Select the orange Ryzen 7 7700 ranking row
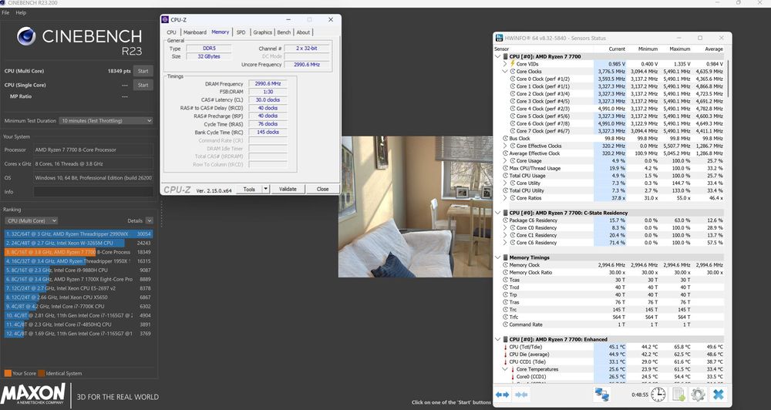771x410 pixels. (79, 252)
